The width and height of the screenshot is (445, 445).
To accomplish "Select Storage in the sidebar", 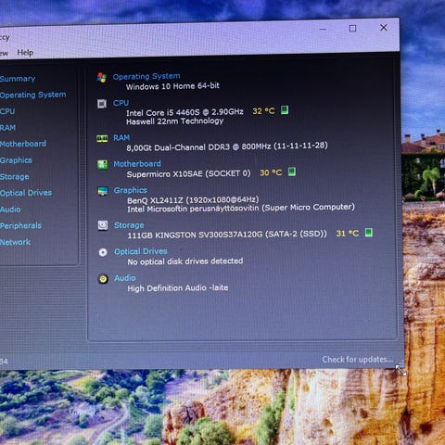I will [14, 177].
